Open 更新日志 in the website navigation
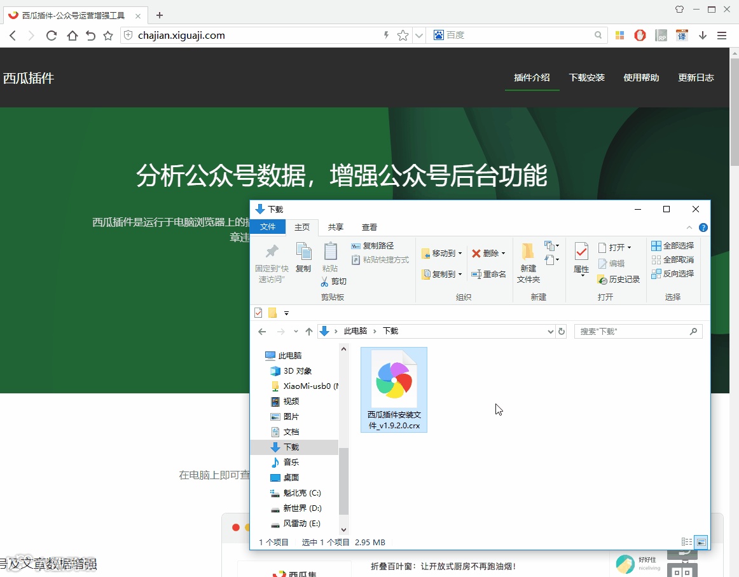Screen dimensions: 739x577 click(696, 78)
